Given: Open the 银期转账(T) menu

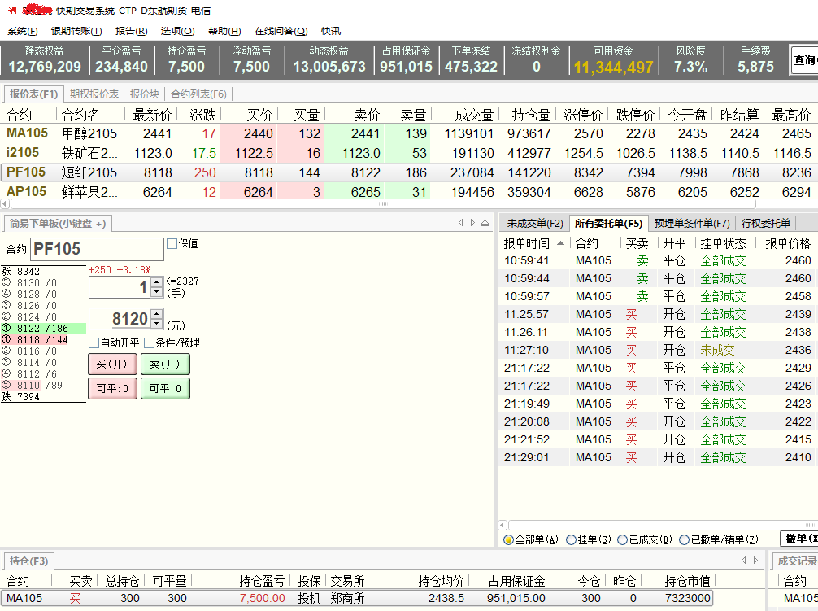Looking at the screenshot, I should pos(76,31).
